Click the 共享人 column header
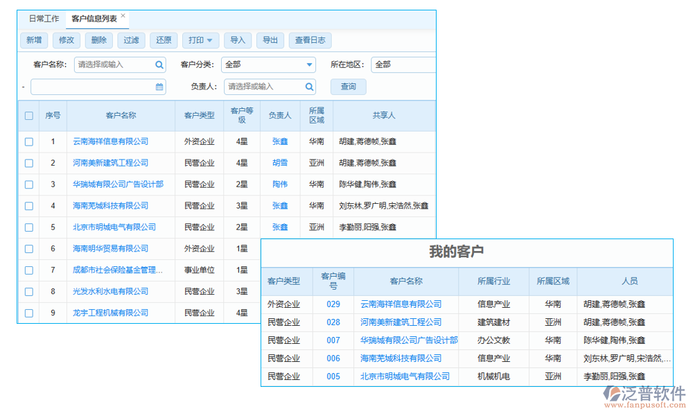This screenshot has height=416, width=693. 384,116
